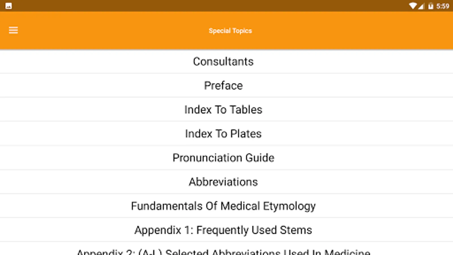Viewport: 453px width, 255px height.
Task: Open the Consultants topic
Action: 223,61
